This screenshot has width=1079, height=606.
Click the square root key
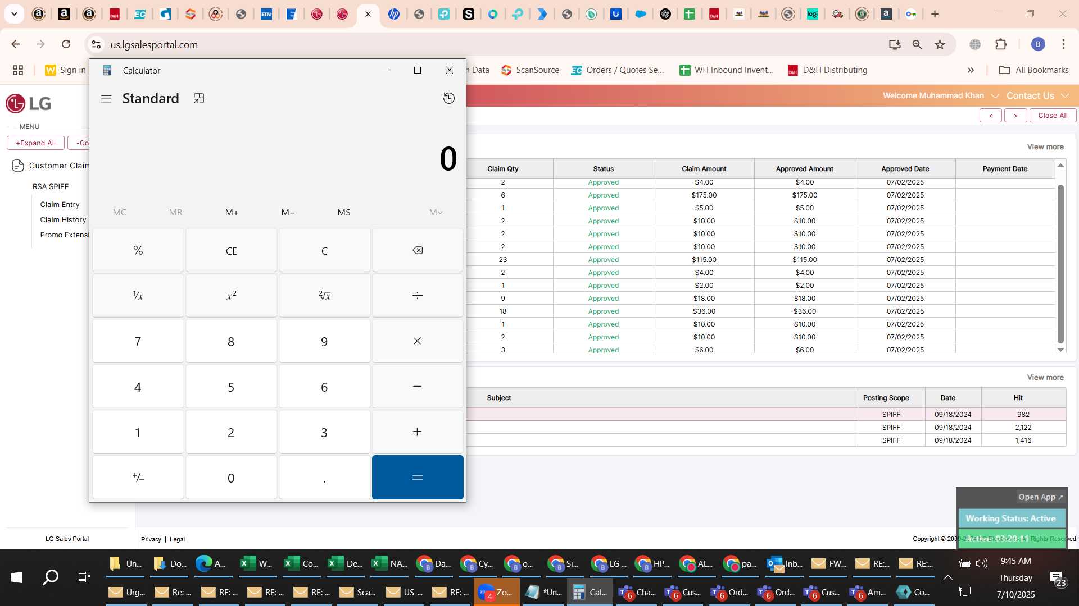(x=324, y=296)
